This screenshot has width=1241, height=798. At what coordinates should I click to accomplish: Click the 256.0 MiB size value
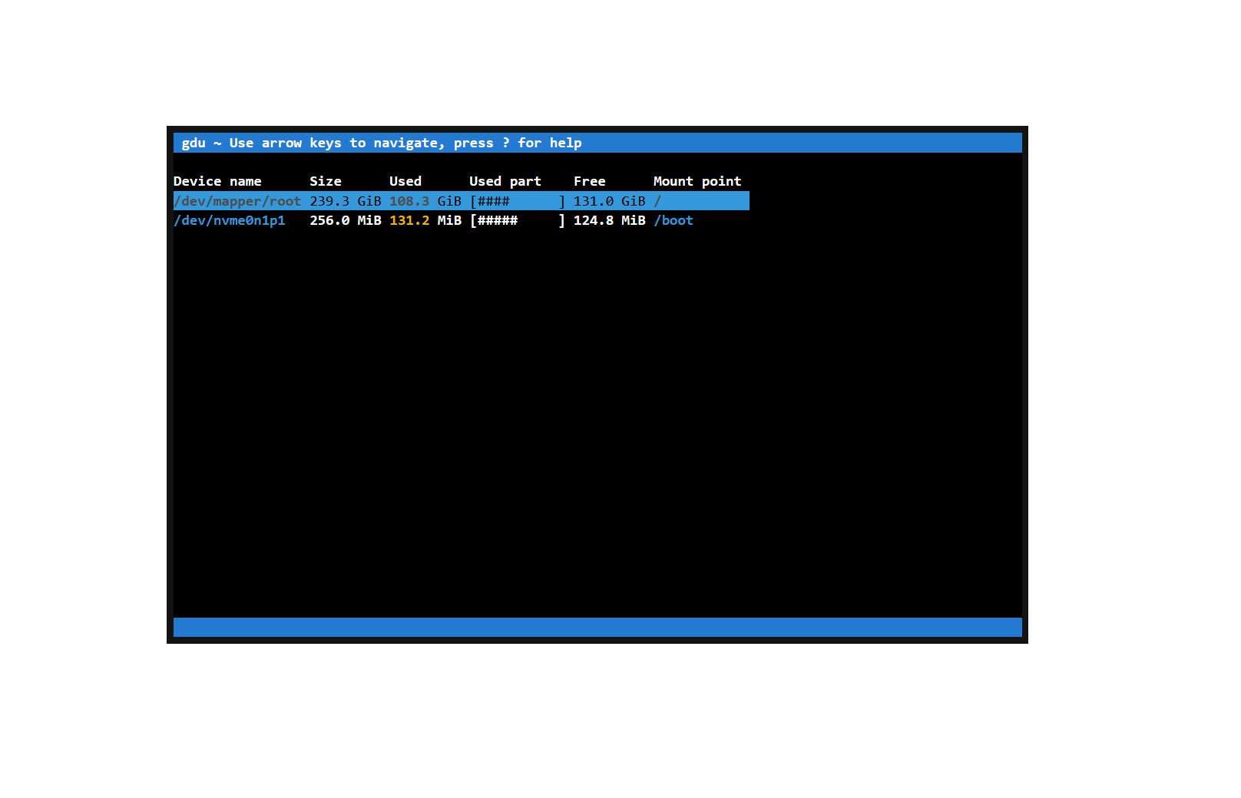[345, 220]
